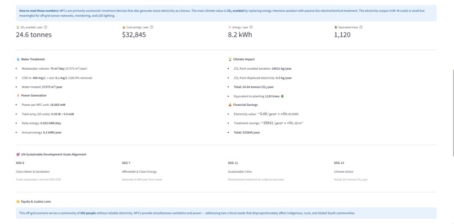Screen dimensions: 454x224
Task: Click the COD in: 400 mg/L line
Action: (57, 78)
